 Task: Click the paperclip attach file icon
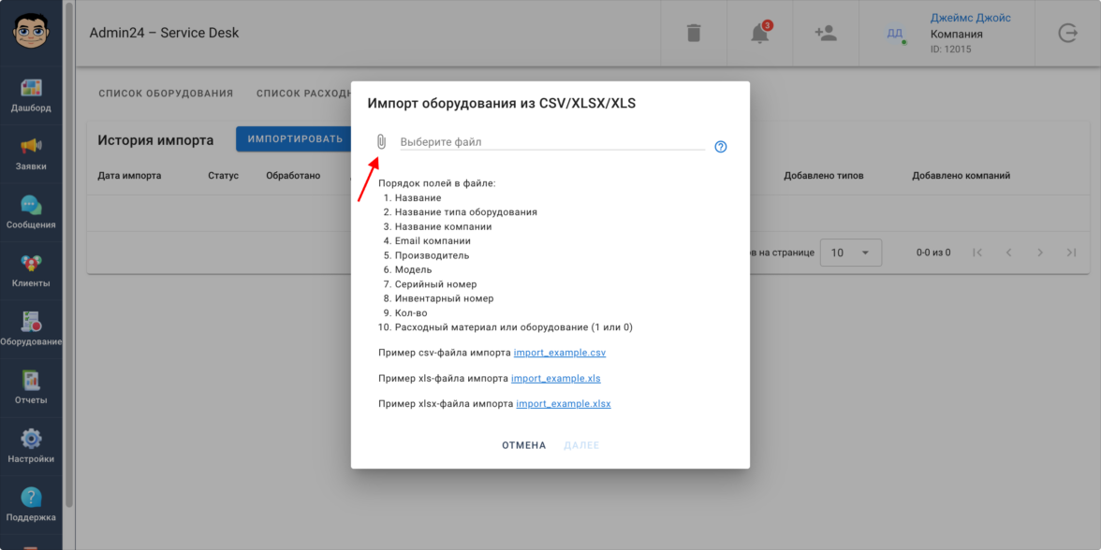(380, 142)
